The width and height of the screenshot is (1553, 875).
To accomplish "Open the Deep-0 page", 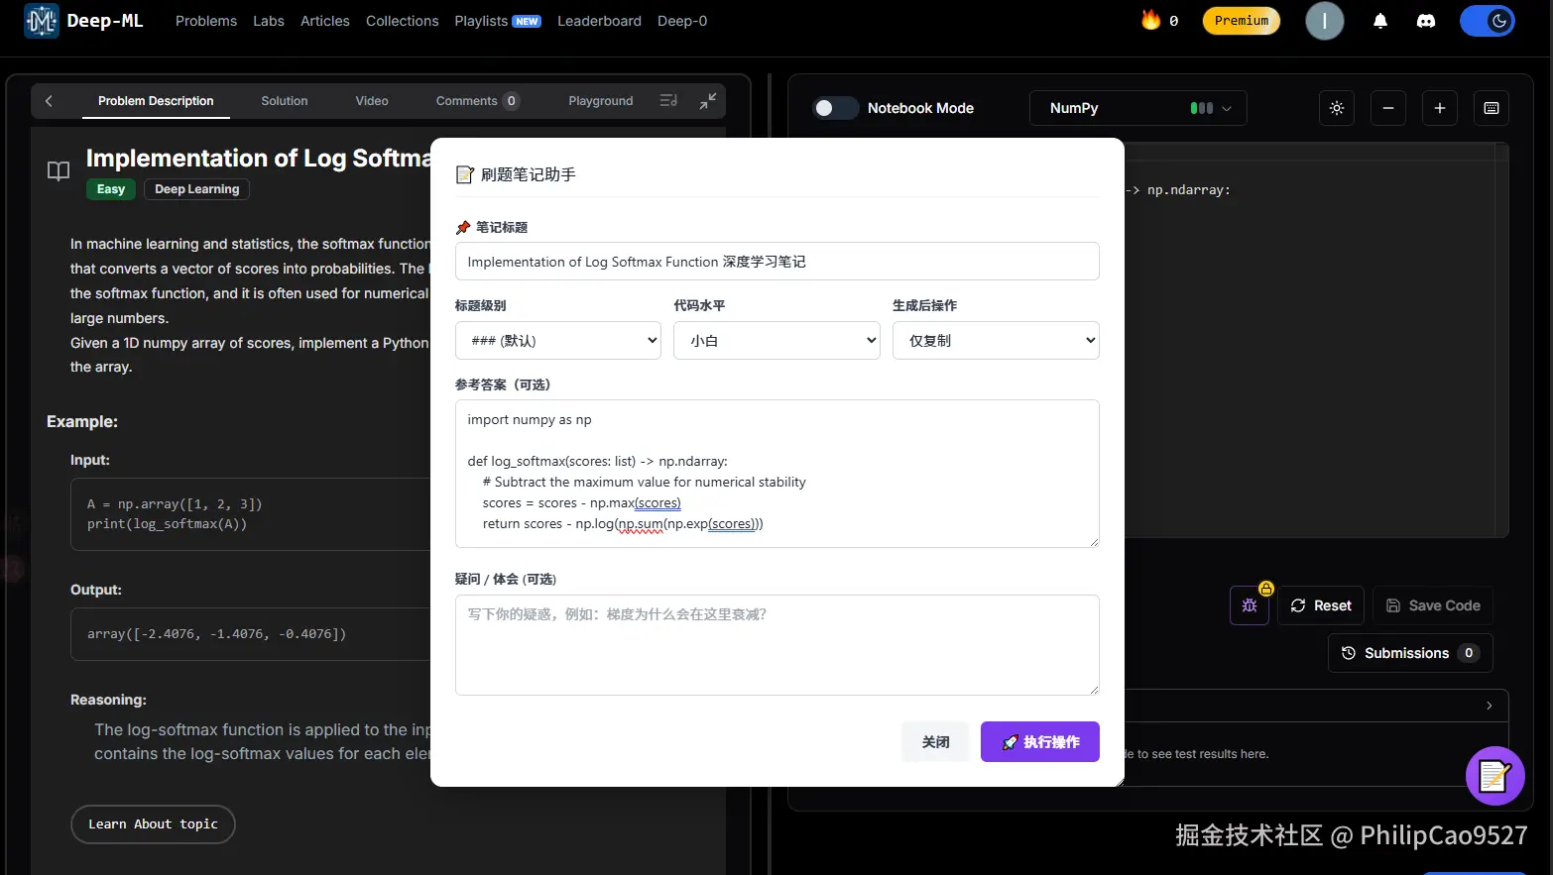I will pos(682,21).
